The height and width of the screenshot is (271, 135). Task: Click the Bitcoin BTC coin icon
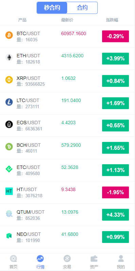[x=9, y=35]
